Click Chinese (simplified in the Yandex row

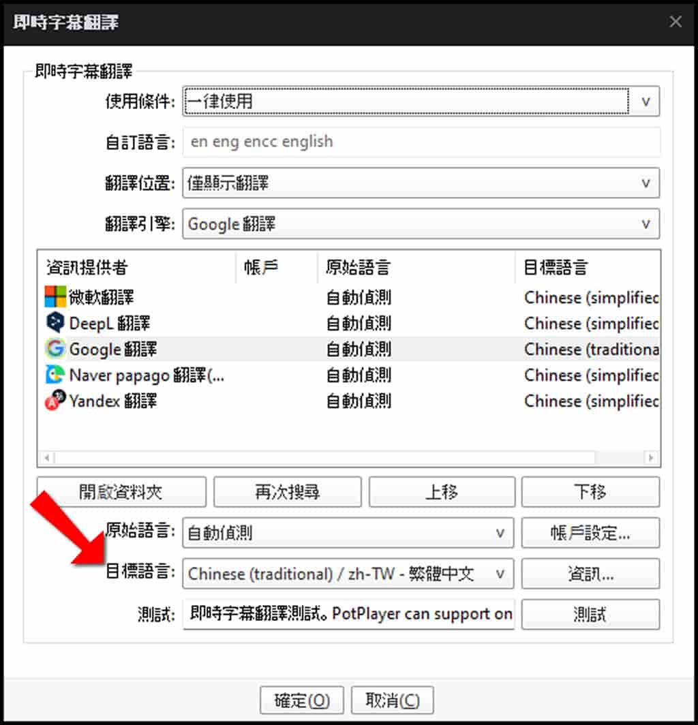click(592, 401)
